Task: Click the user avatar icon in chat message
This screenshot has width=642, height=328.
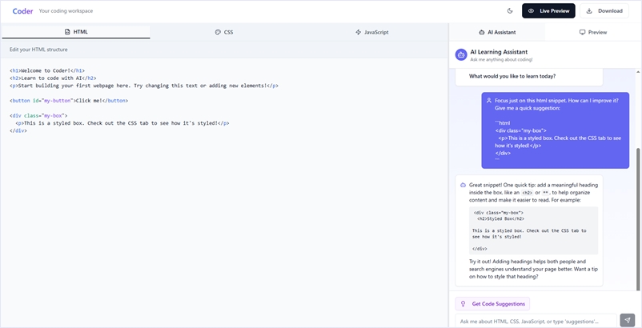Action: pyautogui.click(x=488, y=101)
